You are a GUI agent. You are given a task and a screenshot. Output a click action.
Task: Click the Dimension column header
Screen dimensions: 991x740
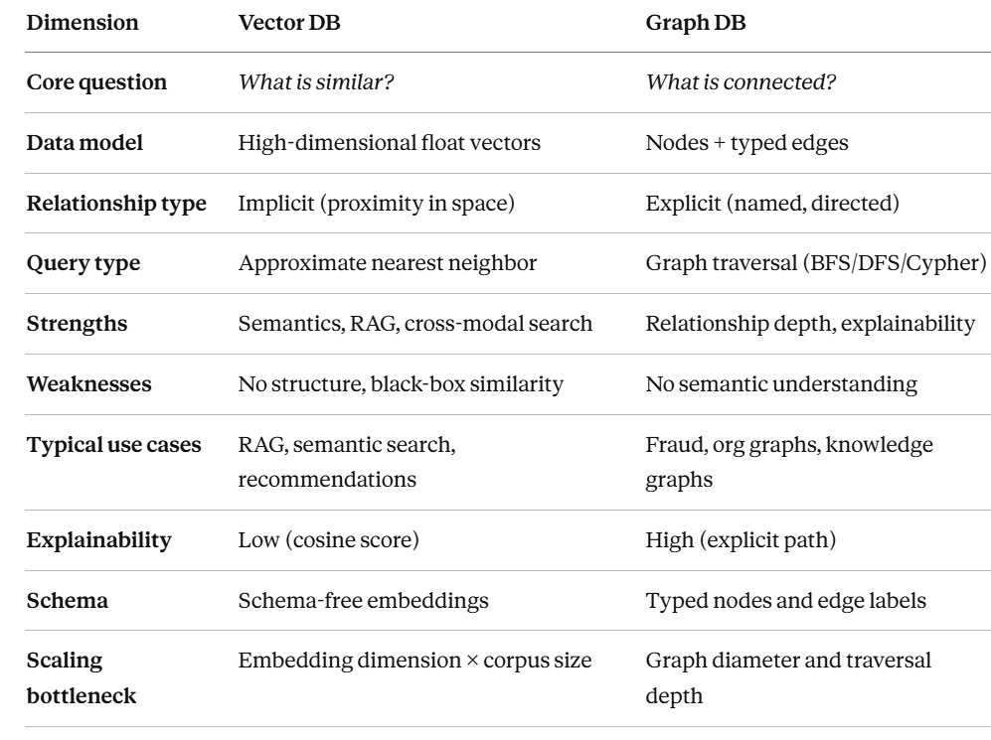tap(83, 23)
